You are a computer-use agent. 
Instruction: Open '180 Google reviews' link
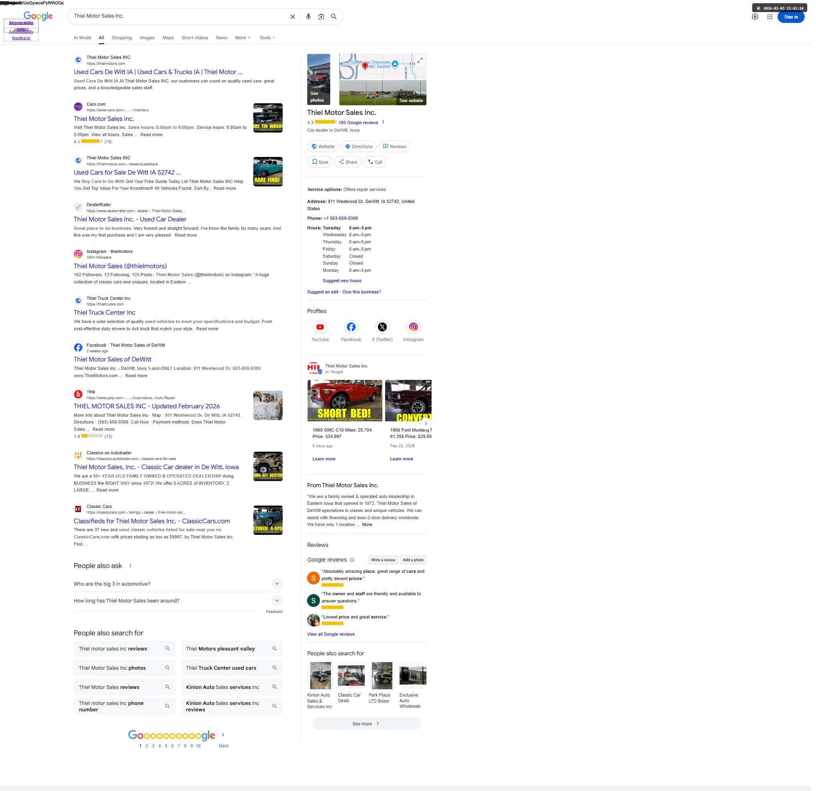tap(358, 122)
